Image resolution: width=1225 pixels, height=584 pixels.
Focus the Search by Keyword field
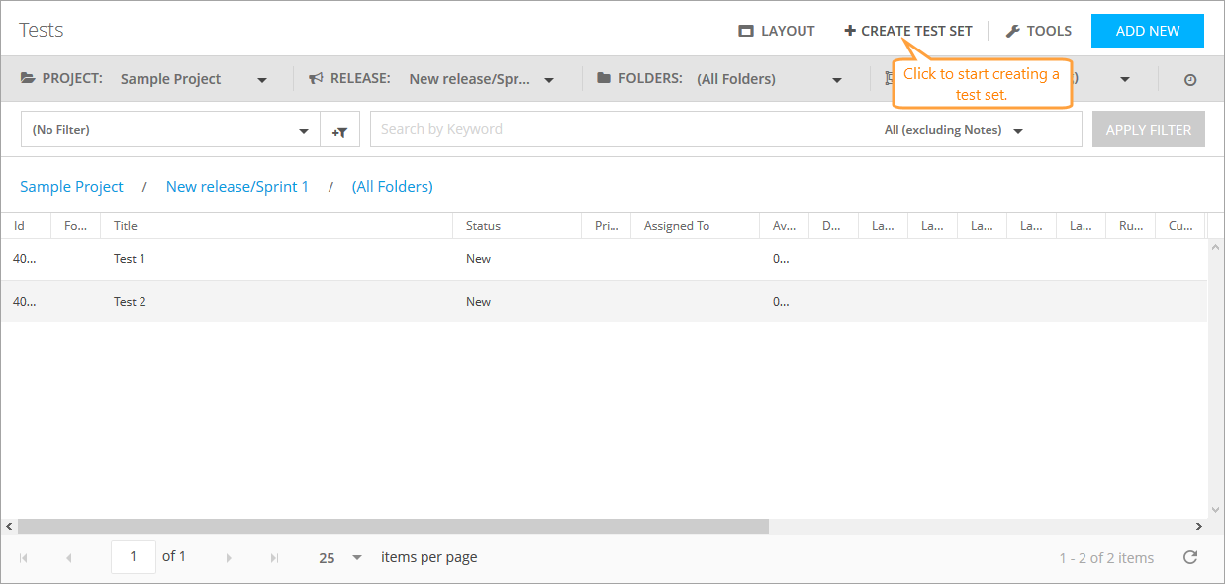tap(623, 129)
